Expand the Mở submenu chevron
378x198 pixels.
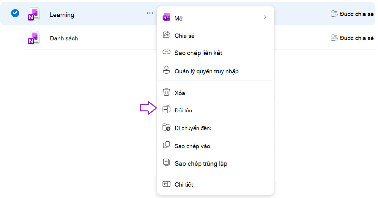click(x=265, y=17)
